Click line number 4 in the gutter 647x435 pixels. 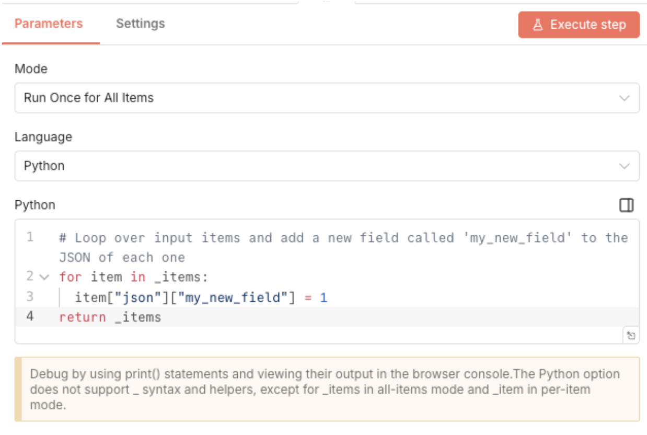pyautogui.click(x=30, y=317)
